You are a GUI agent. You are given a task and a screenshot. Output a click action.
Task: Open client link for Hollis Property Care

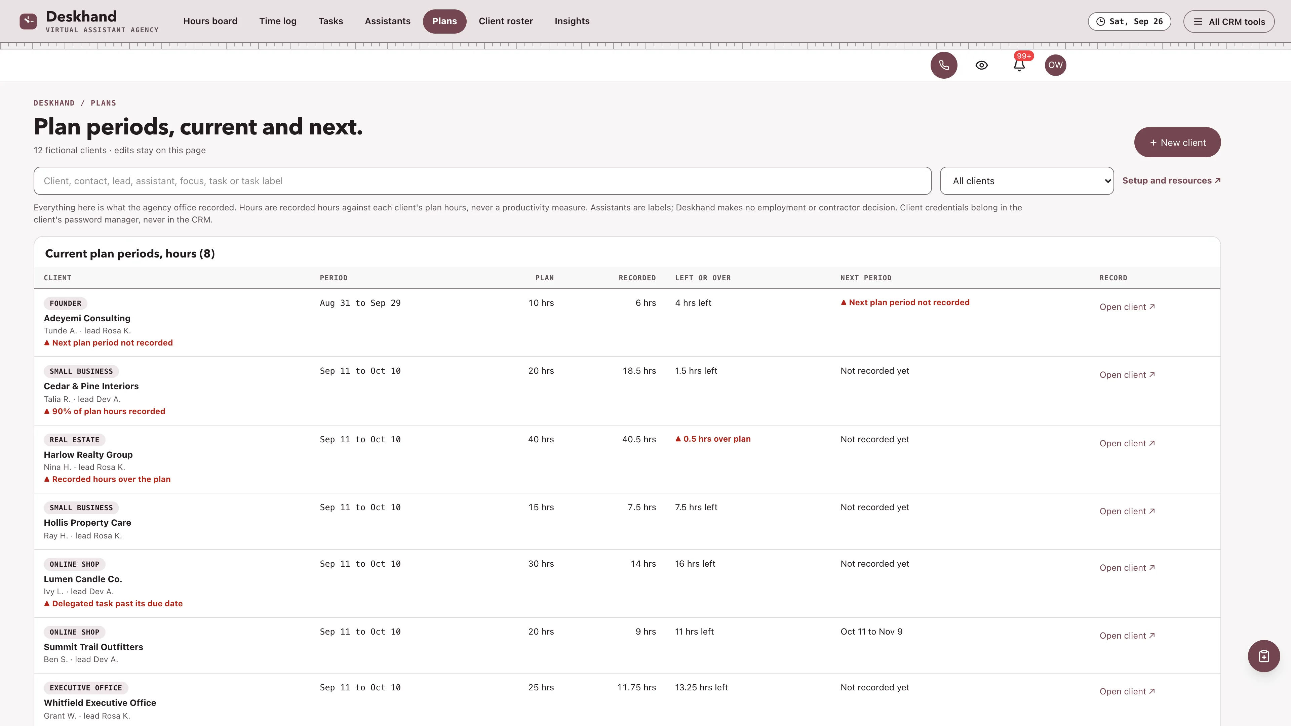point(1127,511)
